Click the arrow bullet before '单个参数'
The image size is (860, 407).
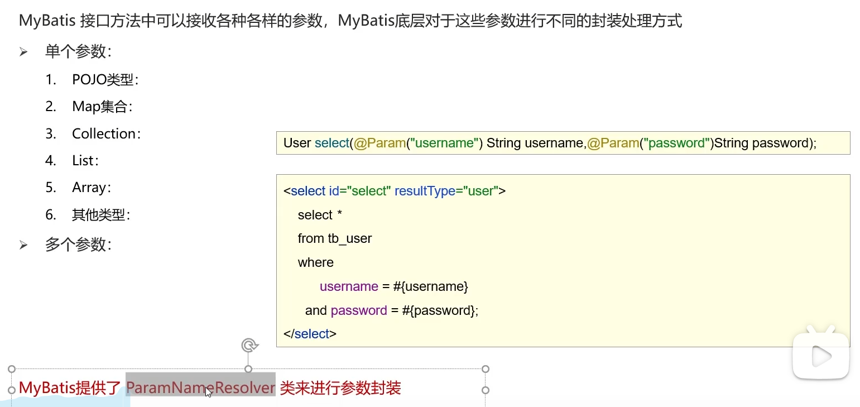click(x=23, y=52)
